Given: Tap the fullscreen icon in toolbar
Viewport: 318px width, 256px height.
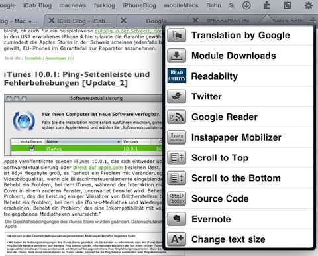Looking at the screenshot, I should pos(288,5).
